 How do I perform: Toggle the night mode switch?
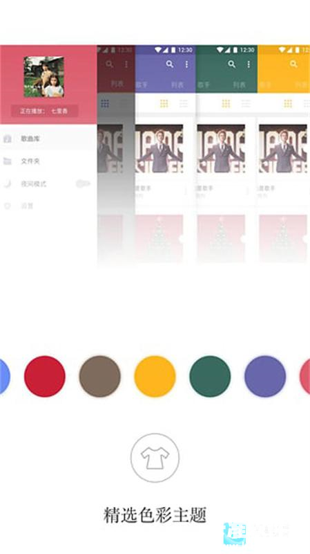pos(83,184)
